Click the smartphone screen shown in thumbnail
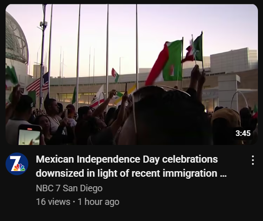The image size is (263, 221). pos(29,137)
